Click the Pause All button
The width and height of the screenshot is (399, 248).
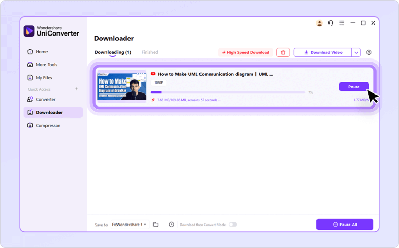coord(345,225)
